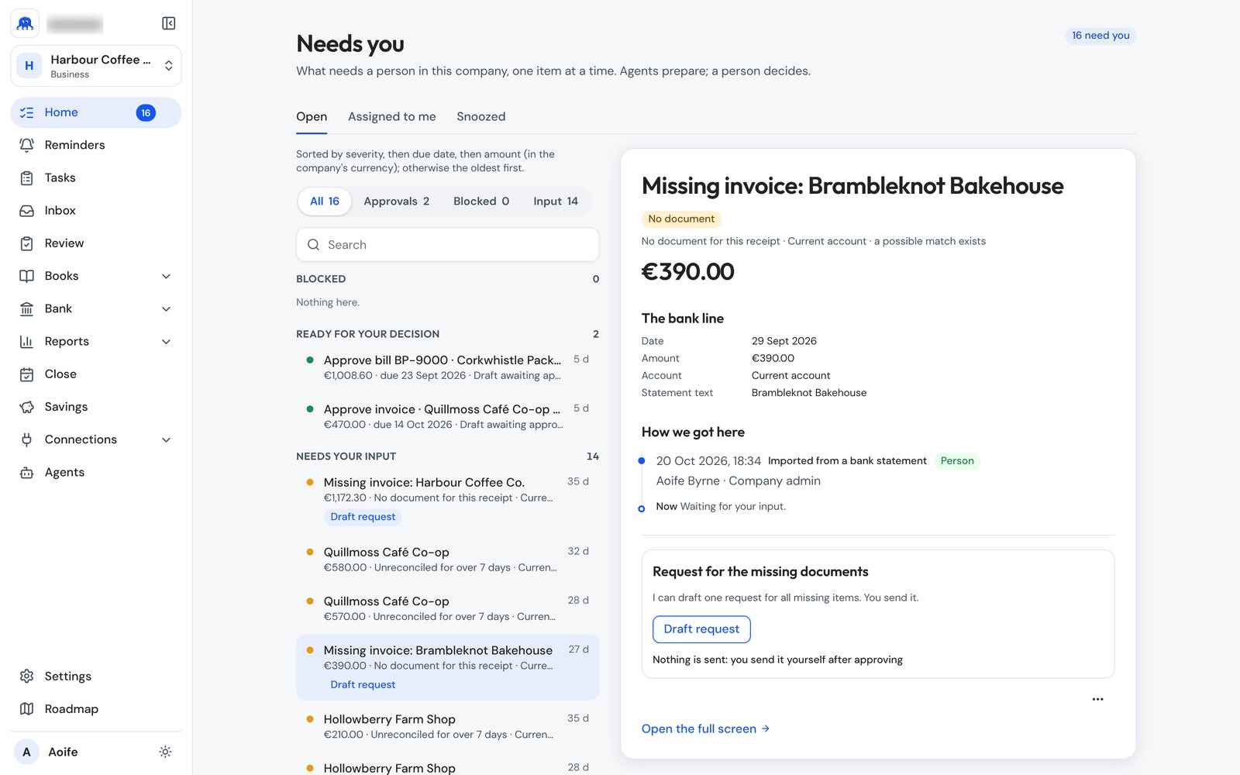Viewport: 1240px width, 775px height.
Task: Collapse the sidebar with the panel icon
Action: coord(168,23)
